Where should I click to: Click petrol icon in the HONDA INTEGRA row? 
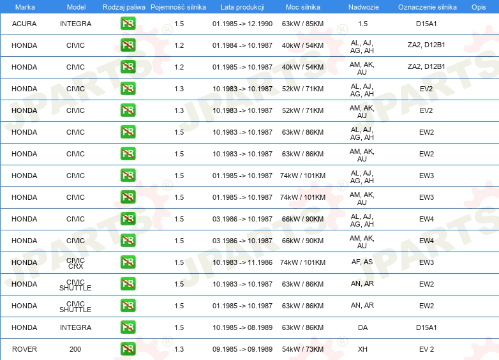(x=128, y=327)
